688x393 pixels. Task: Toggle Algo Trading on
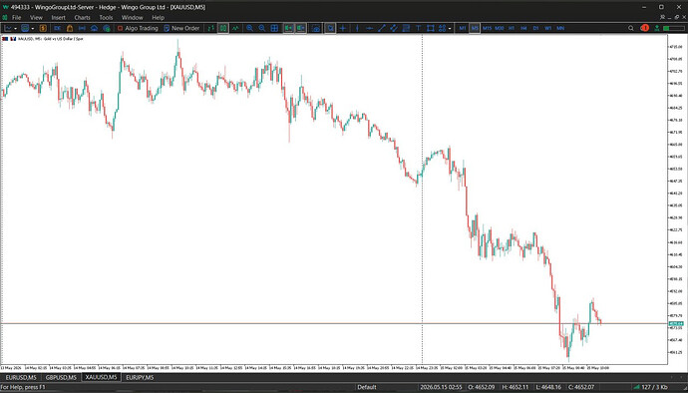click(x=138, y=28)
